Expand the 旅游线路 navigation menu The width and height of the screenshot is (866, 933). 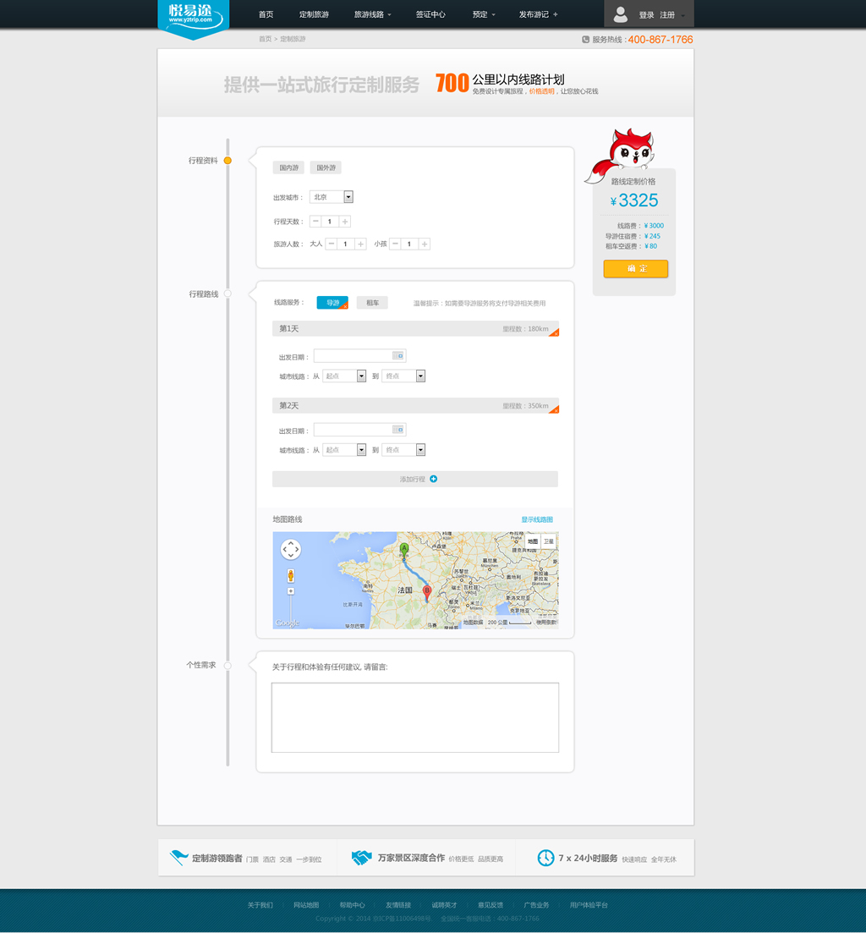pyautogui.click(x=372, y=14)
